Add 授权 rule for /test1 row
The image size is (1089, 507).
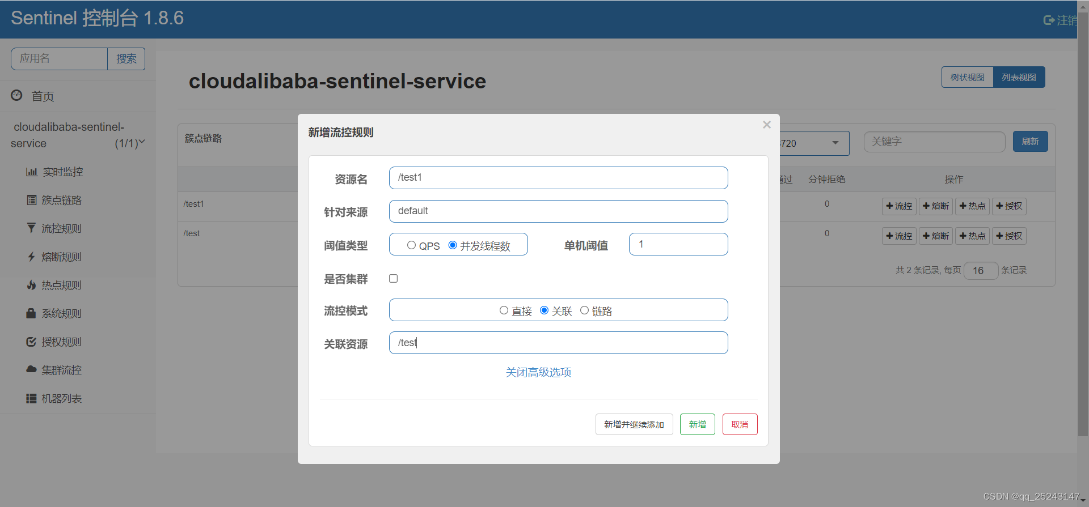point(1009,206)
